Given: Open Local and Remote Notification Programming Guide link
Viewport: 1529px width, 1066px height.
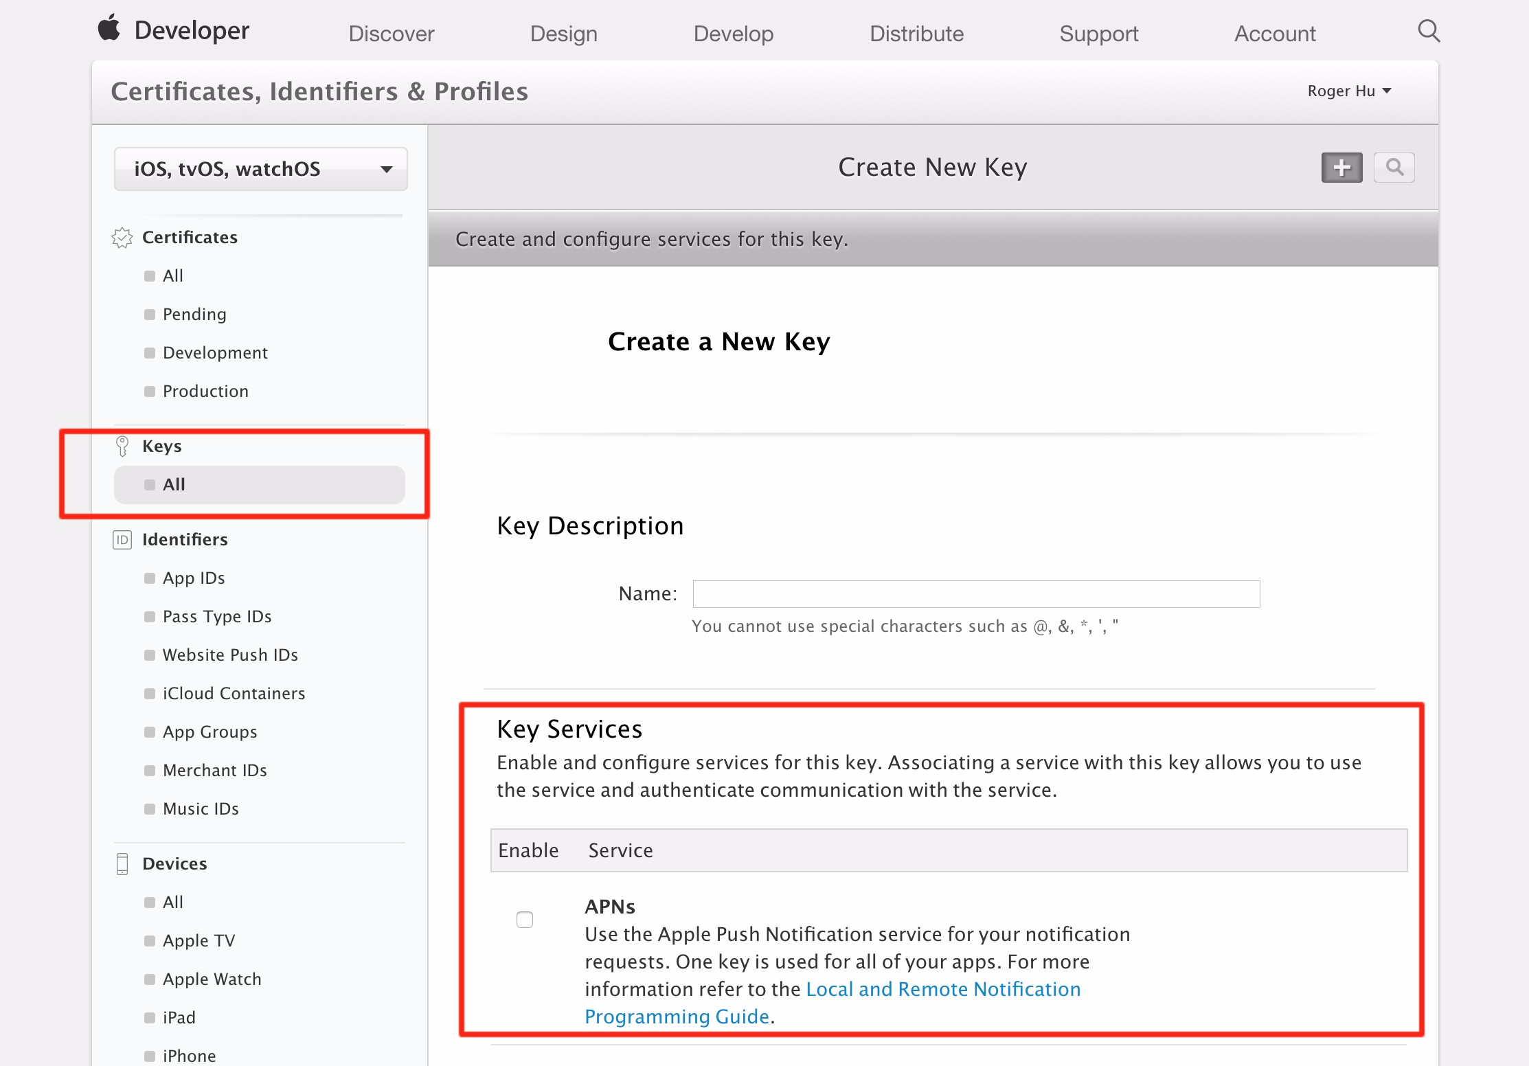Looking at the screenshot, I should tap(942, 989).
